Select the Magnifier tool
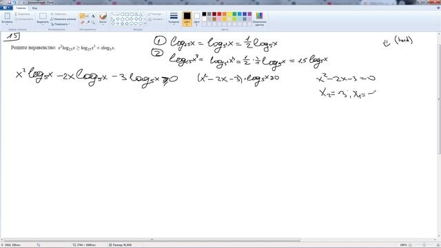The width and height of the screenshot is (441, 248). (93, 22)
